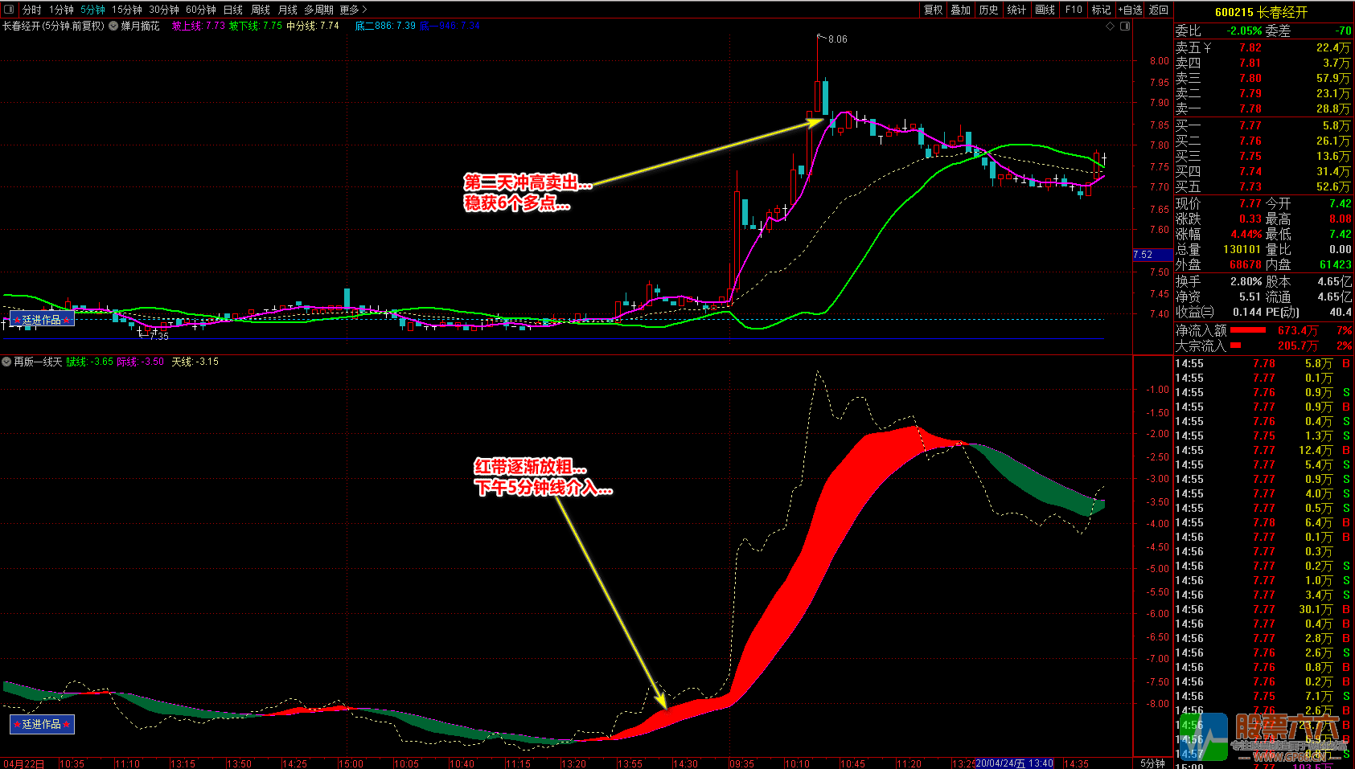
Task: Click the upper 廷进作品 star badge
Action: (x=42, y=320)
